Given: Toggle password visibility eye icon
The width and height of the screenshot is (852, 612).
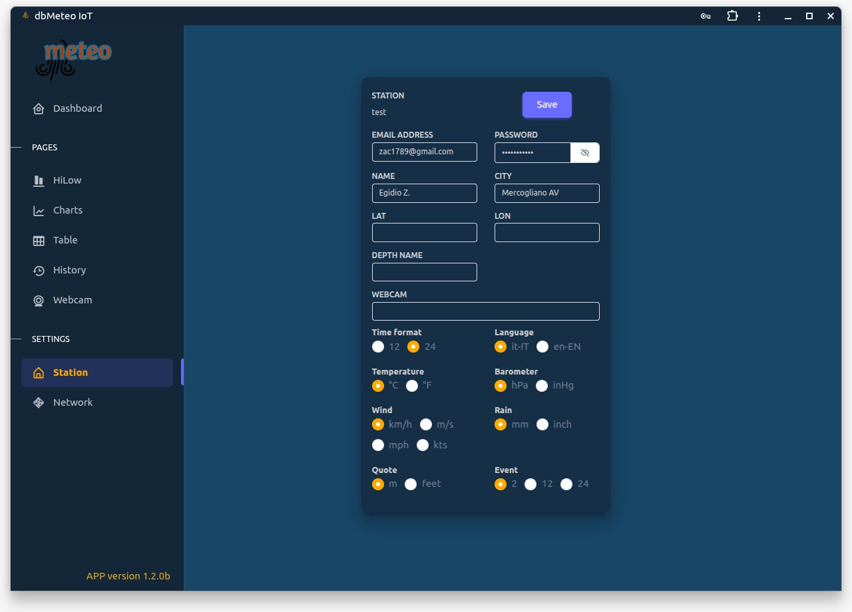Looking at the screenshot, I should pyautogui.click(x=585, y=153).
